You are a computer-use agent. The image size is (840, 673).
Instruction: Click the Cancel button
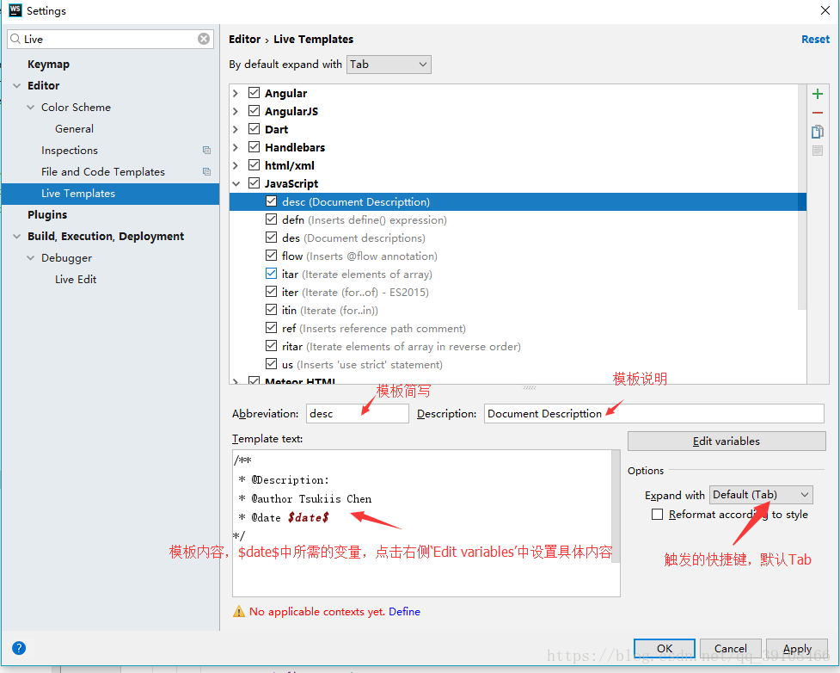tap(730, 648)
